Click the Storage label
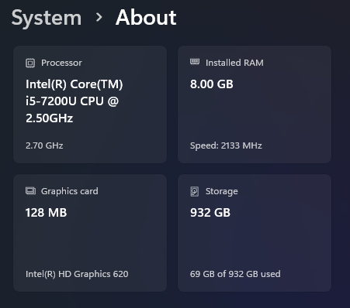The height and width of the screenshot is (308, 350). (x=222, y=191)
